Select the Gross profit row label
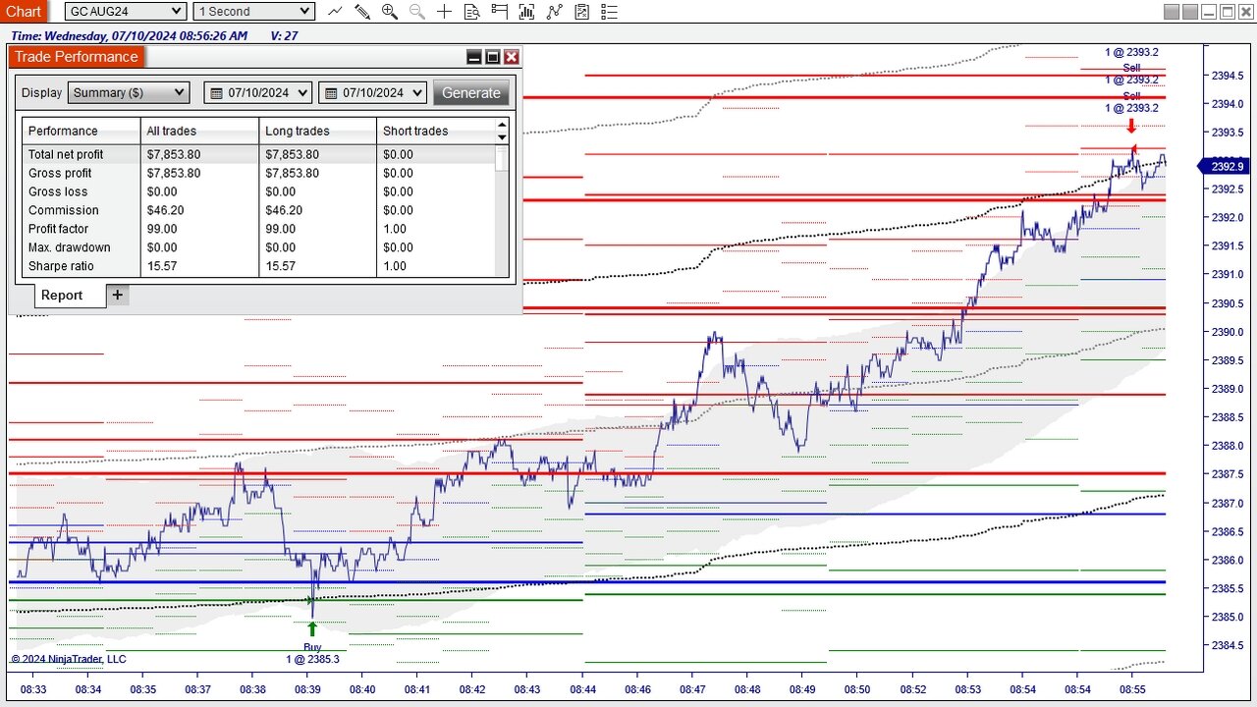This screenshot has height=707, width=1257. coord(60,173)
